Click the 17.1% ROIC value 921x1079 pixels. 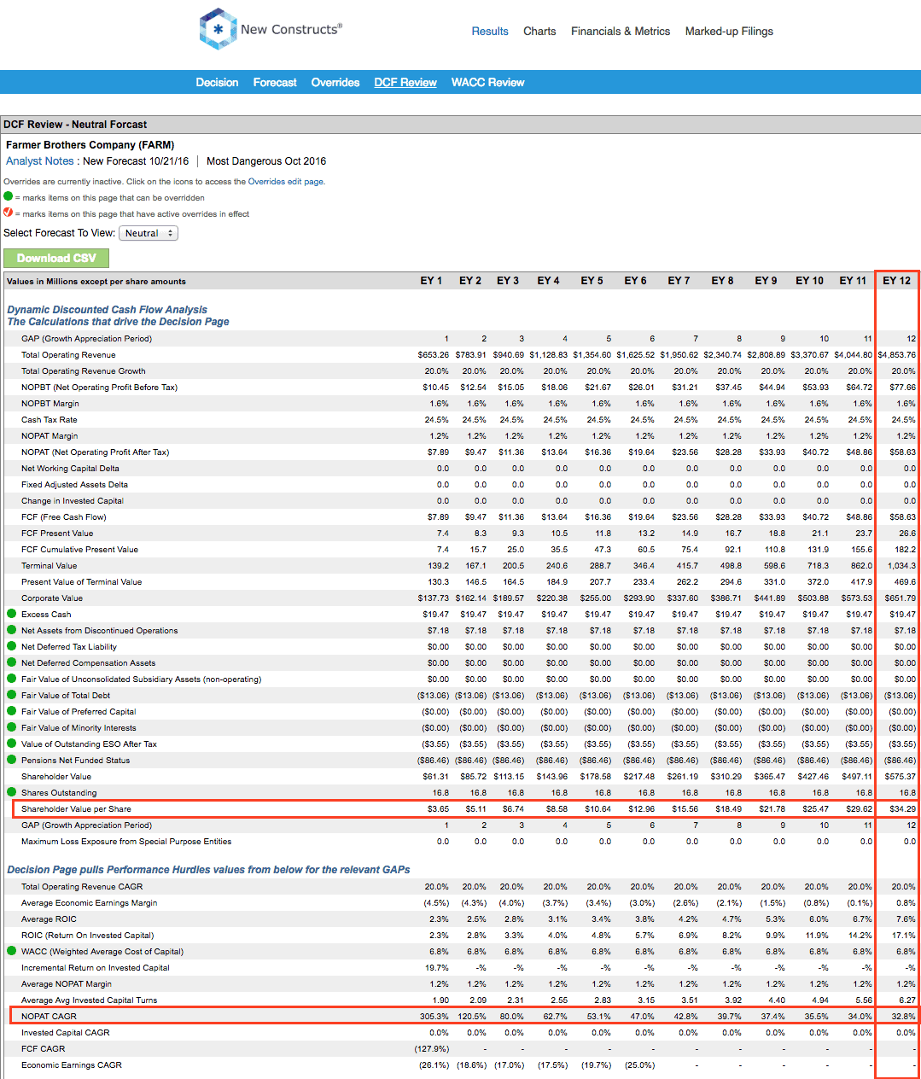904,936
